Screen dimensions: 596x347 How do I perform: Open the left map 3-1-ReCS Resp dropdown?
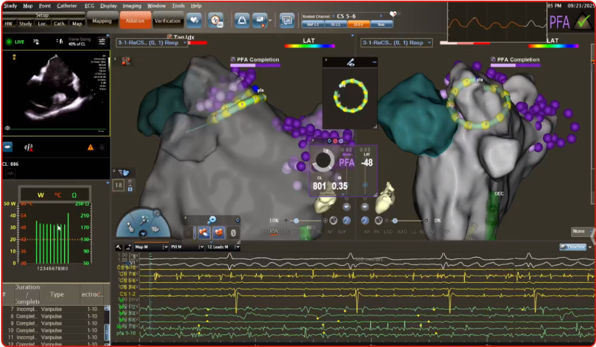pyautogui.click(x=152, y=43)
